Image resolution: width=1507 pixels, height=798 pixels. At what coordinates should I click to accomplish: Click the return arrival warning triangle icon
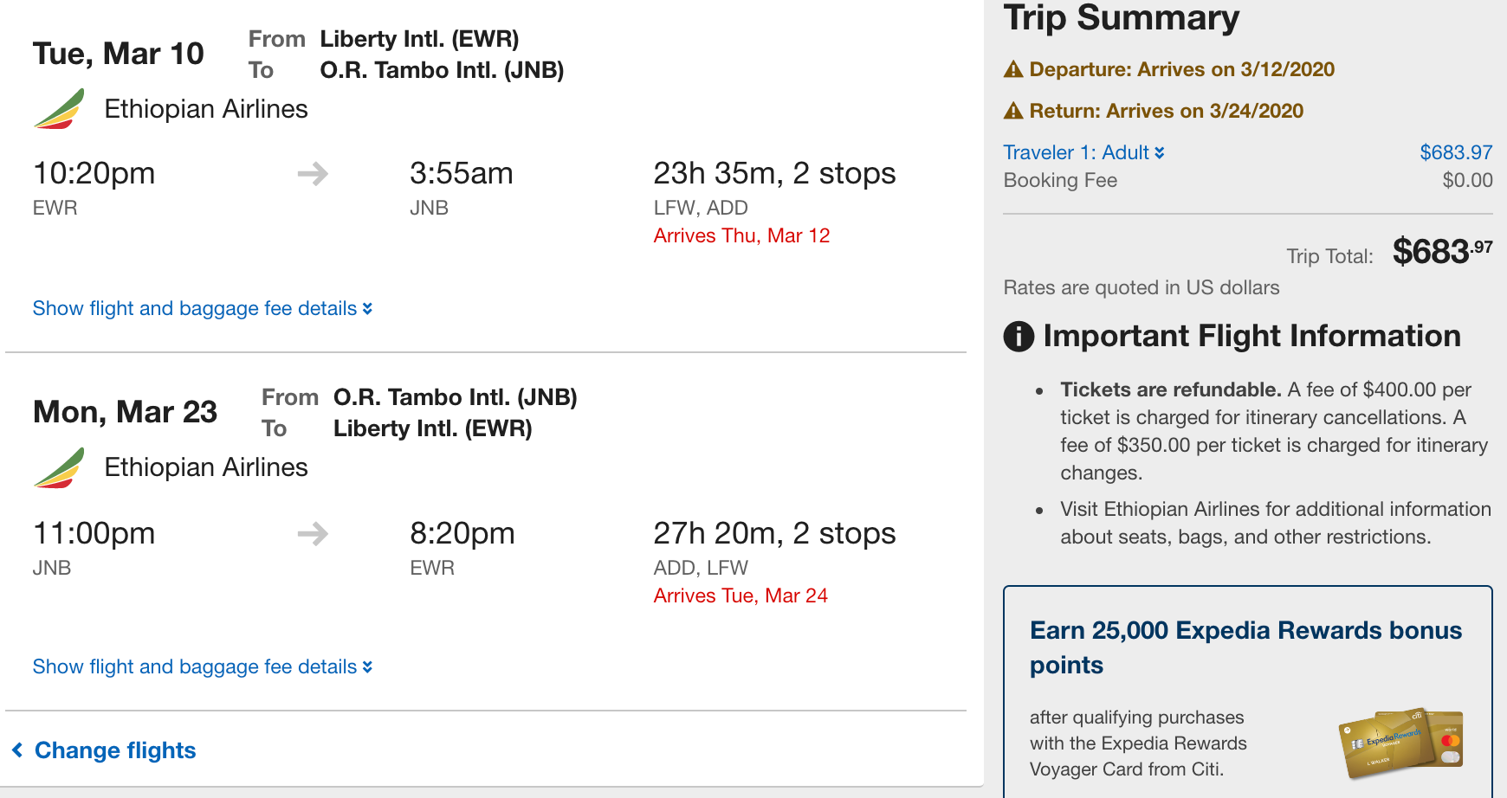(x=1013, y=112)
